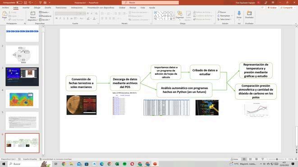
Task: Toggle the normal view button in status bar
Action: click(244, 159)
